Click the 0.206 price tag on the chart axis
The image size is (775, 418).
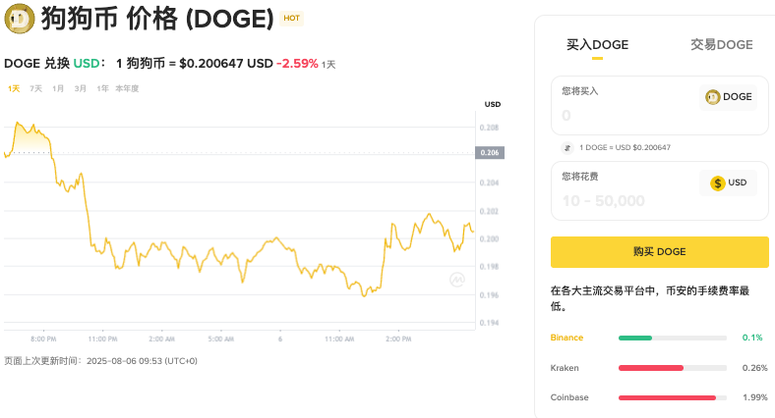[490, 153]
